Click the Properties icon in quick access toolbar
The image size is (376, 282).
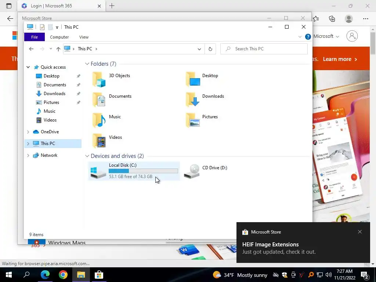42,27
